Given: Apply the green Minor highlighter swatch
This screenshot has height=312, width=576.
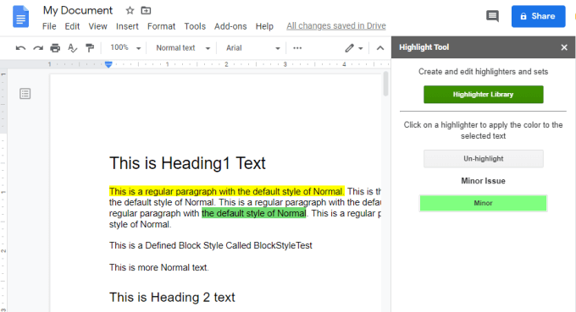Looking at the screenshot, I should pos(483,203).
